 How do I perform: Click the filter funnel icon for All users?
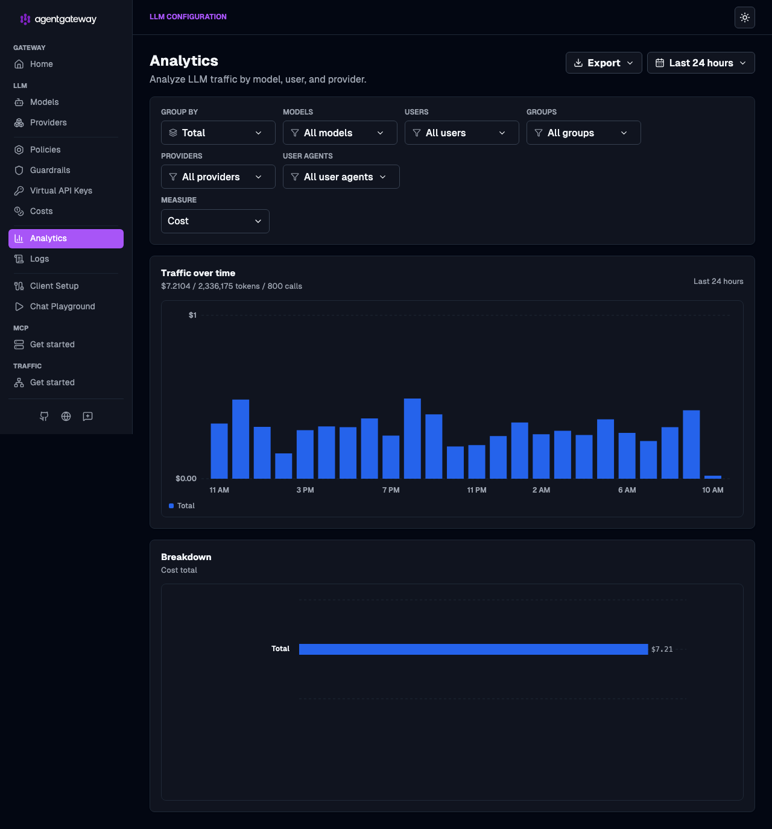pyautogui.click(x=417, y=133)
